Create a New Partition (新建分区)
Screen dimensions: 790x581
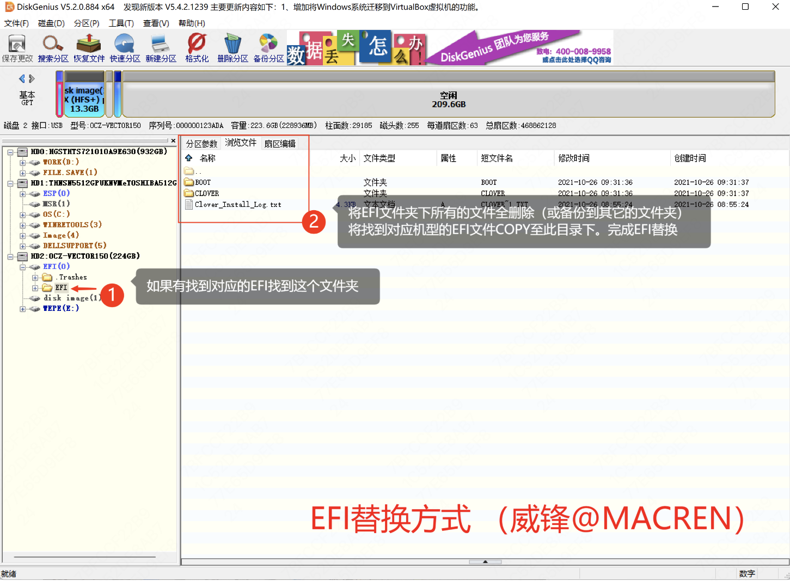point(161,48)
